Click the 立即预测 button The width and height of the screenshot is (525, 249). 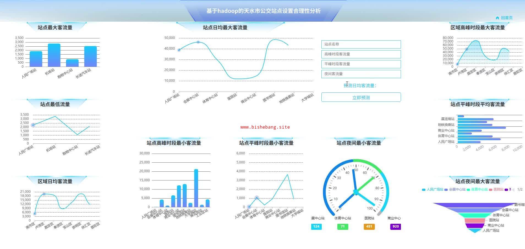point(361,97)
